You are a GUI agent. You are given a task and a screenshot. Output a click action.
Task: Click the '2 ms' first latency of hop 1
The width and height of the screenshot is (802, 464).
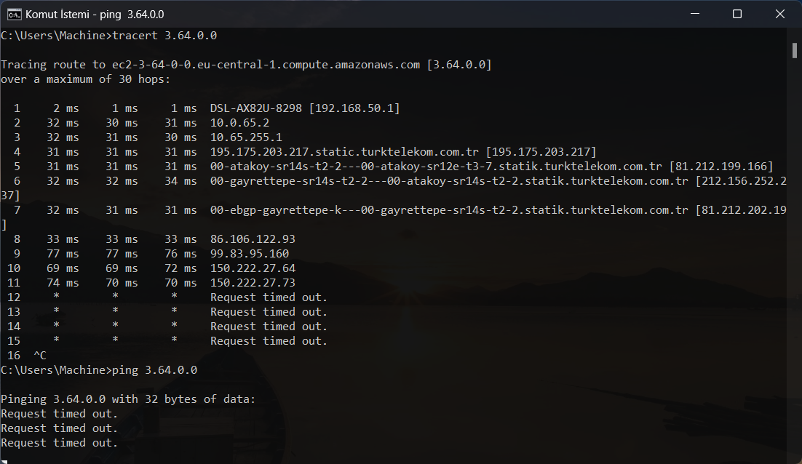66,108
